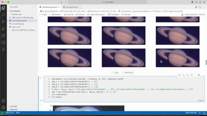The width and height of the screenshot is (207, 116).
Task: Open cell toolbar more actions ellipsis
Action: [x=195, y=75]
